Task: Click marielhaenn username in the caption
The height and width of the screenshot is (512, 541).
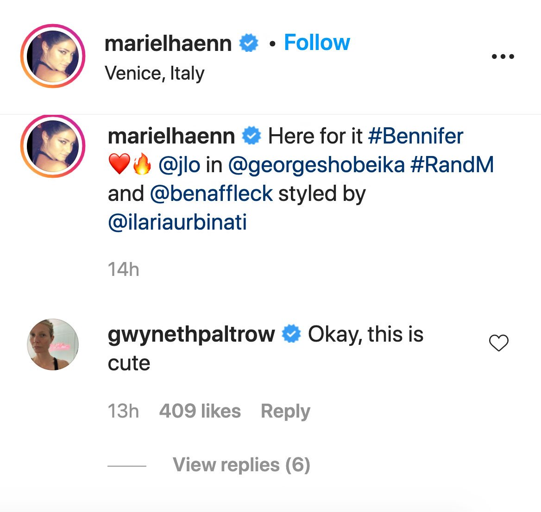Action: [171, 137]
